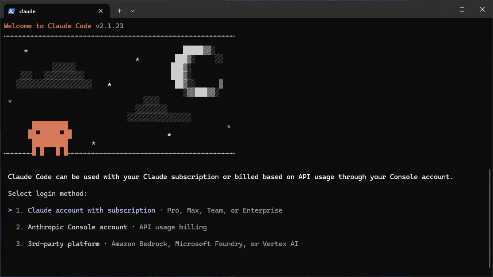Click the orange Claude mascot pixel art
Image resolution: width=493 pixels, height=277 pixels.
click(x=50, y=137)
